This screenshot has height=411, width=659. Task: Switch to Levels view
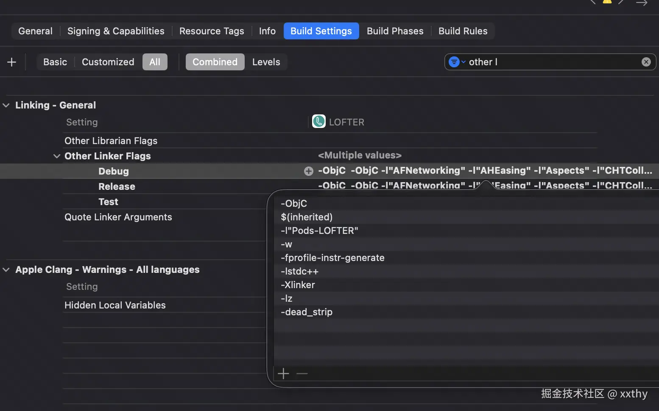(x=266, y=62)
